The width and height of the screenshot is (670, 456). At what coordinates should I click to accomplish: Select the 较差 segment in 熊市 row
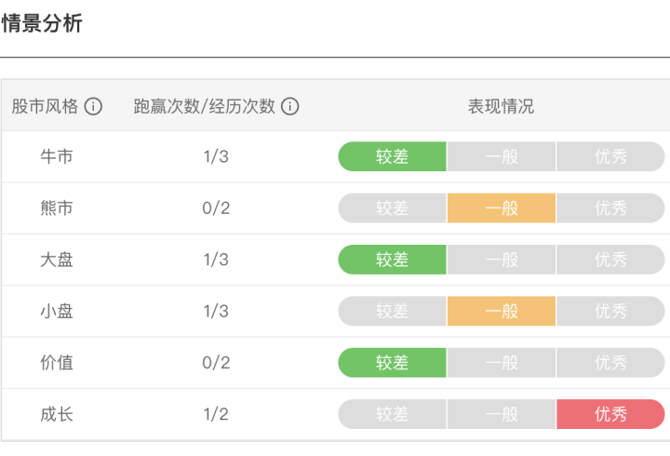tap(393, 208)
